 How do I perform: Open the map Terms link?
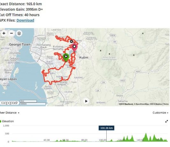click(166, 104)
